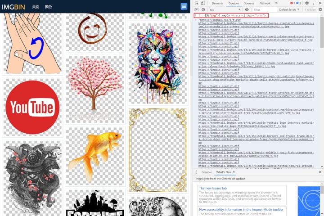Viewport: 324px width, 216px height.
Task: Click the red error count badge
Action: [292, 3]
